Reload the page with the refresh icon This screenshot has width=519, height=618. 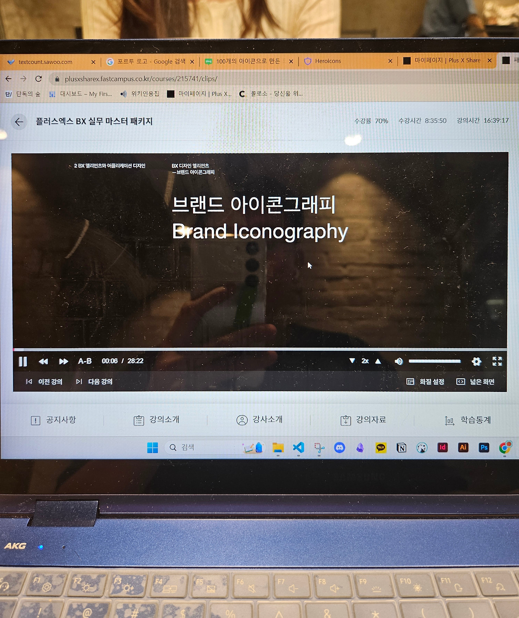(x=39, y=79)
